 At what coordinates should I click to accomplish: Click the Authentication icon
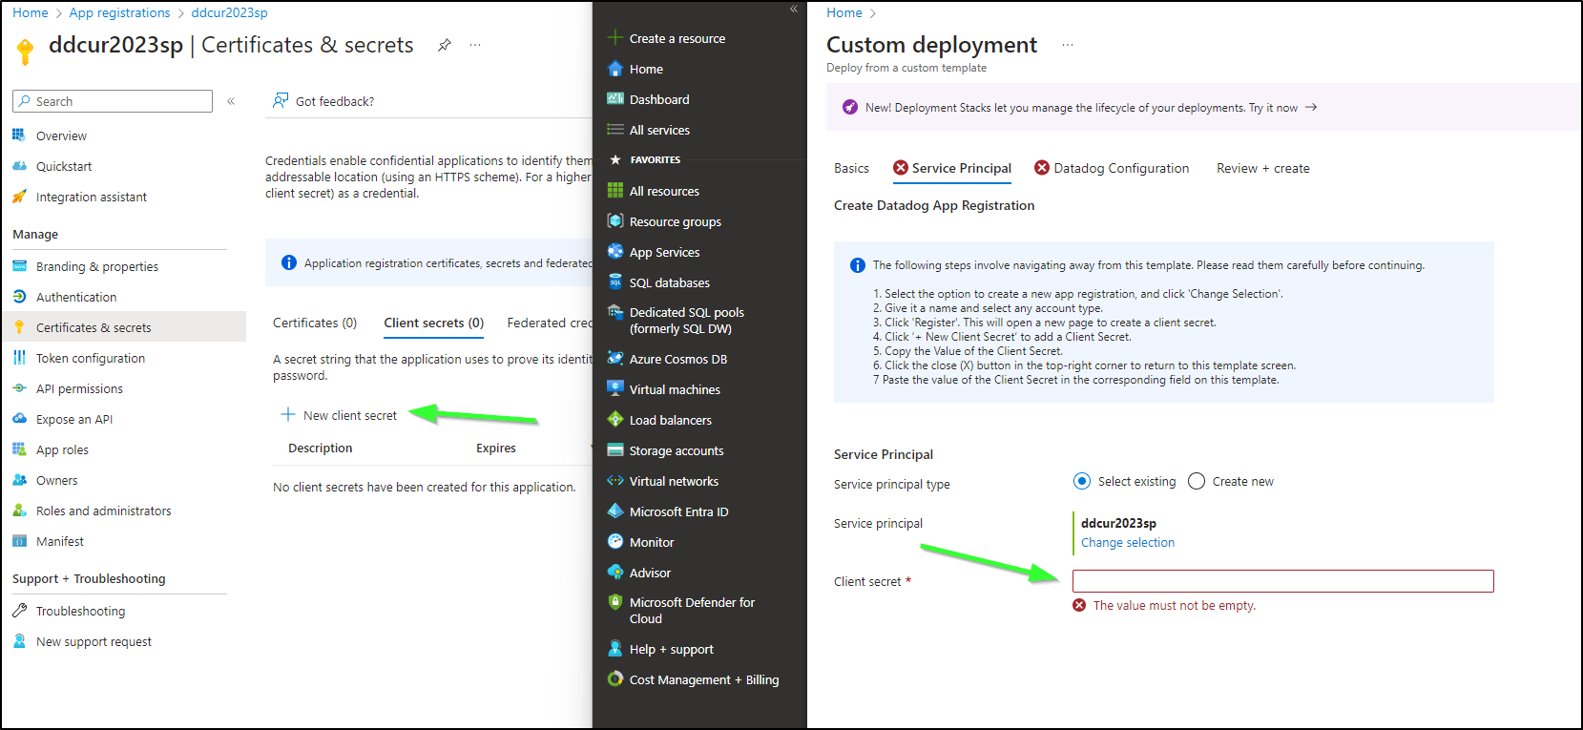click(19, 297)
